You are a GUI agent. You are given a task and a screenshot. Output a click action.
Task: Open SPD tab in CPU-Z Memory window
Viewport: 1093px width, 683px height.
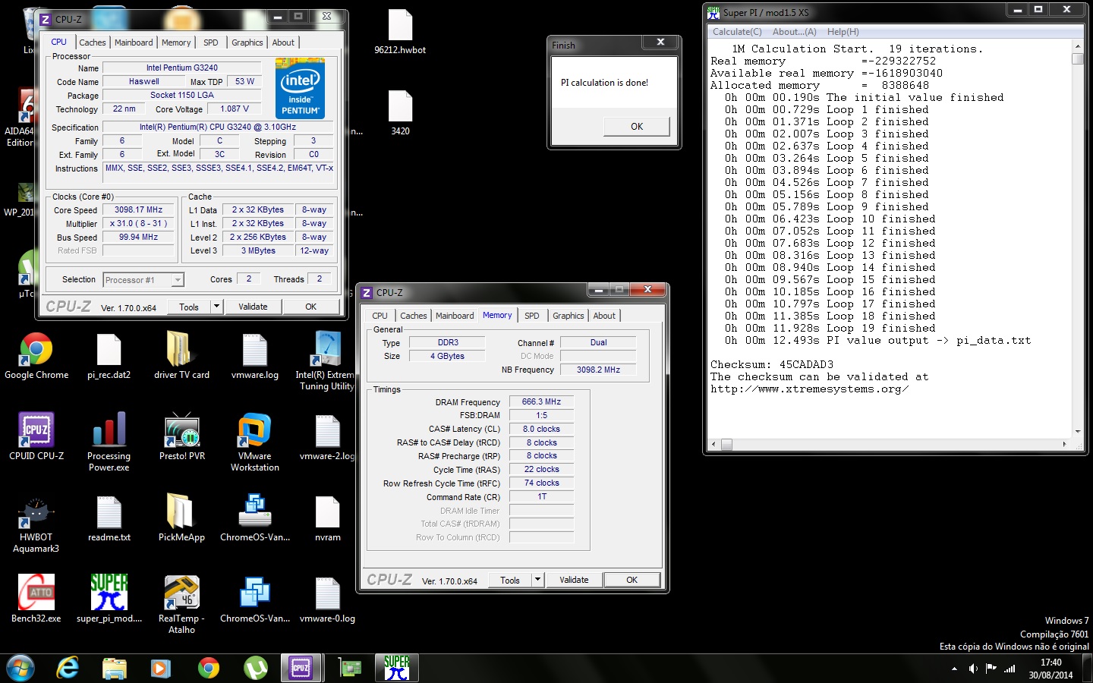(x=532, y=316)
